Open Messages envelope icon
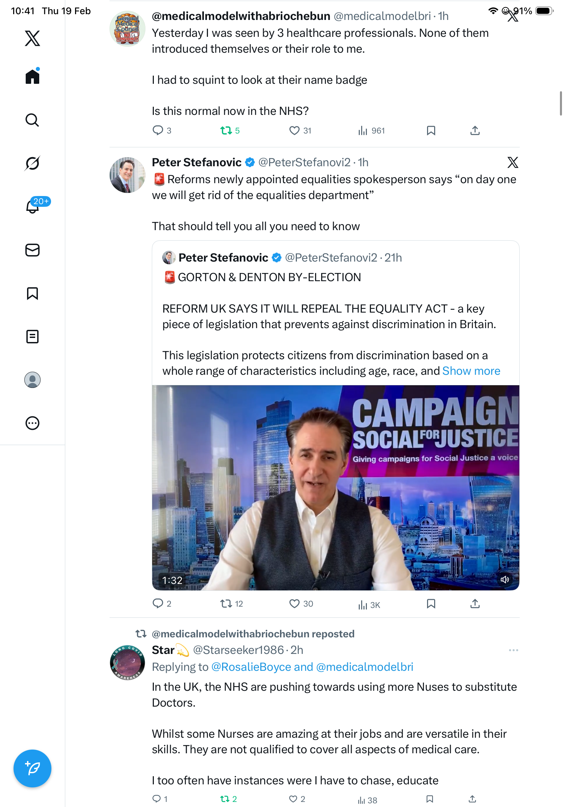The height and width of the screenshot is (807, 564). 32,250
